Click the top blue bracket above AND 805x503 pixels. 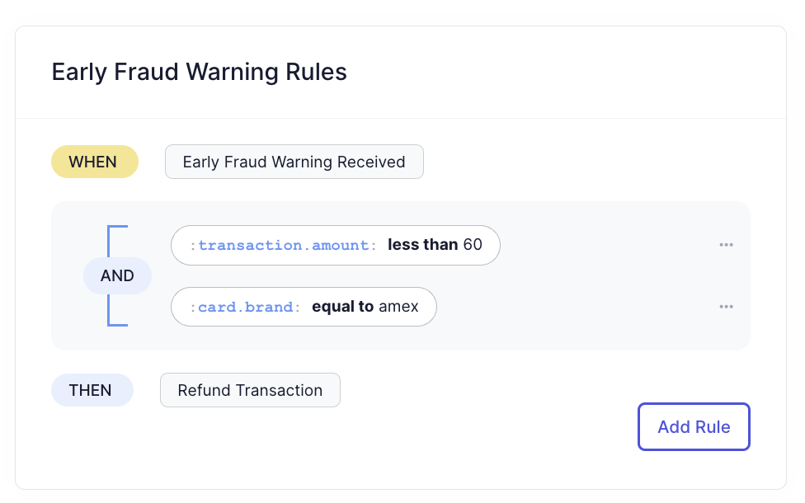[x=117, y=240]
